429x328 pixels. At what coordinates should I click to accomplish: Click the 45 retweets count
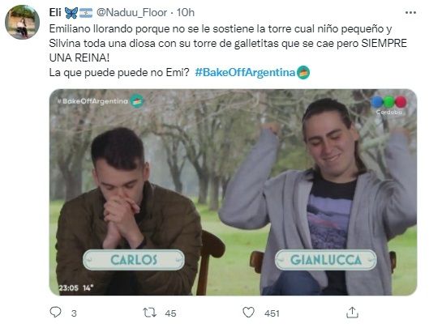point(170,313)
